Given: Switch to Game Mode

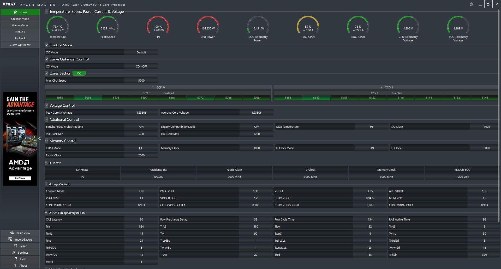Looking at the screenshot, I should click(20, 25).
